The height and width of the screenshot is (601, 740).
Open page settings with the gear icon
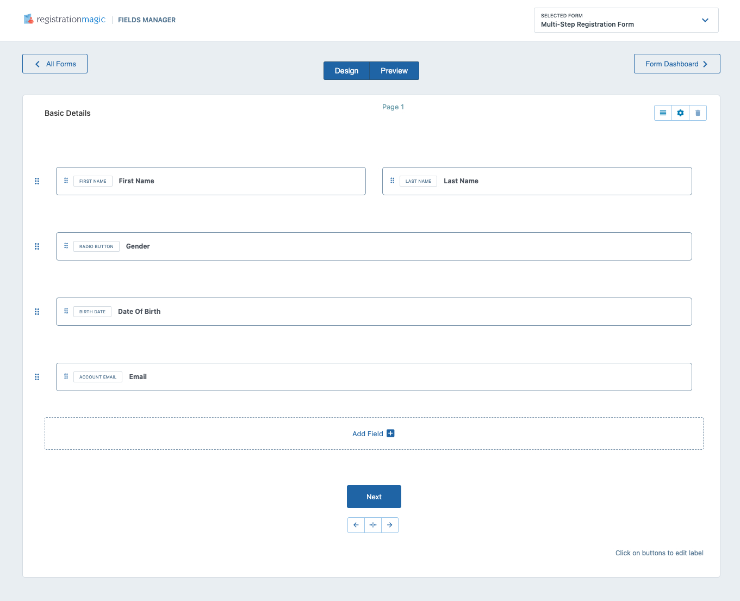point(680,113)
